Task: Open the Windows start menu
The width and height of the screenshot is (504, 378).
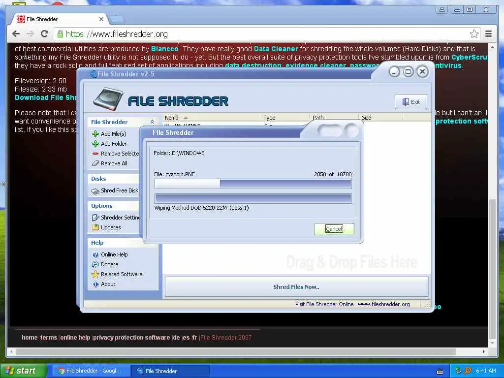Action: tap(23, 371)
